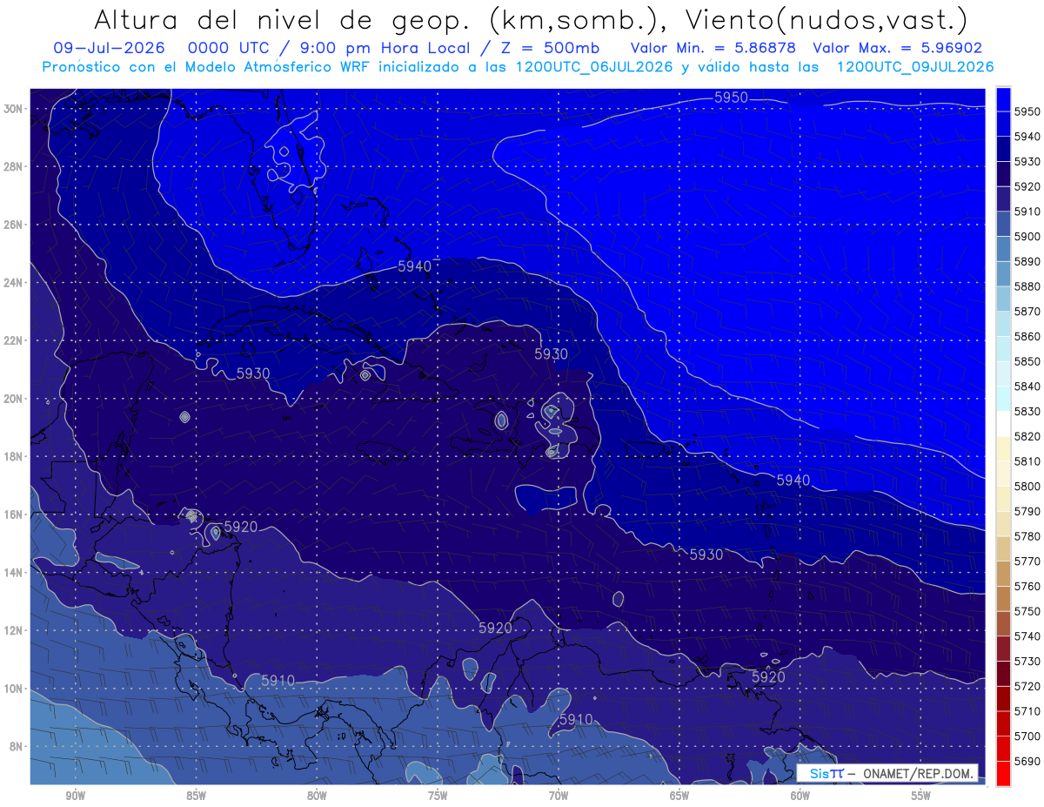
Task: Click the 5940 contour label north of Cuba
Action: pos(414,266)
